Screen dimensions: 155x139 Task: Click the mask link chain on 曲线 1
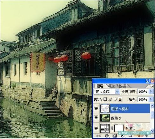click(x=112, y=128)
